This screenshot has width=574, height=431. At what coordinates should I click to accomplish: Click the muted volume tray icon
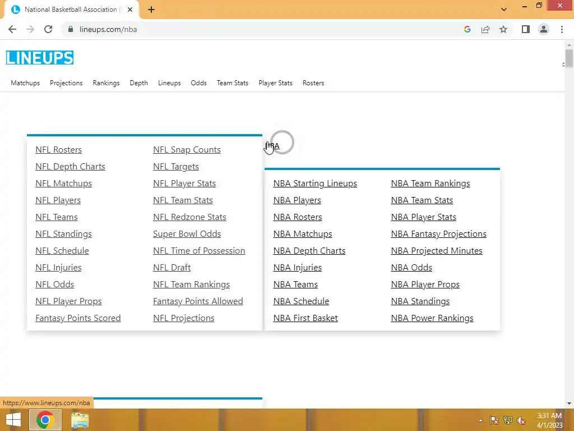[x=521, y=420]
